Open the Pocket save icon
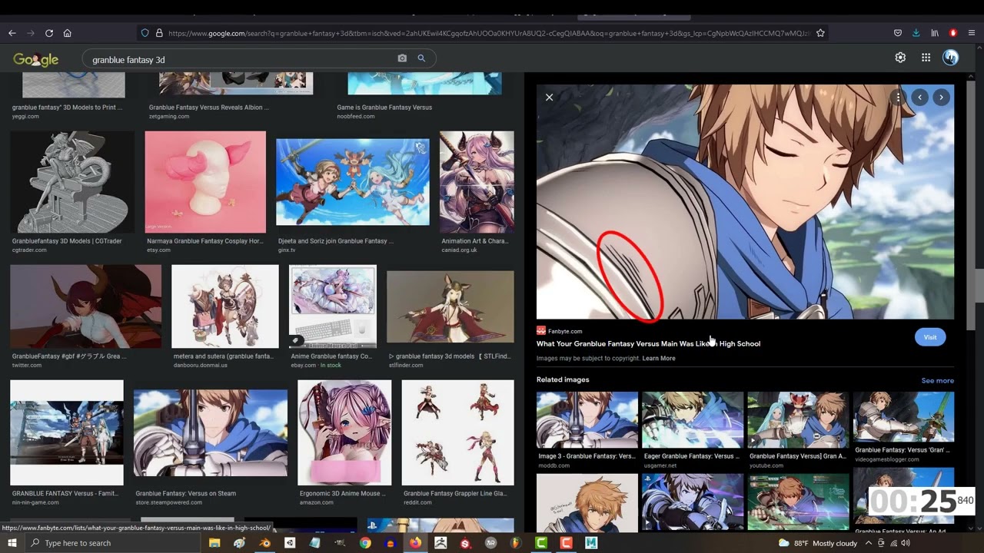The image size is (984, 553). coord(898,33)
